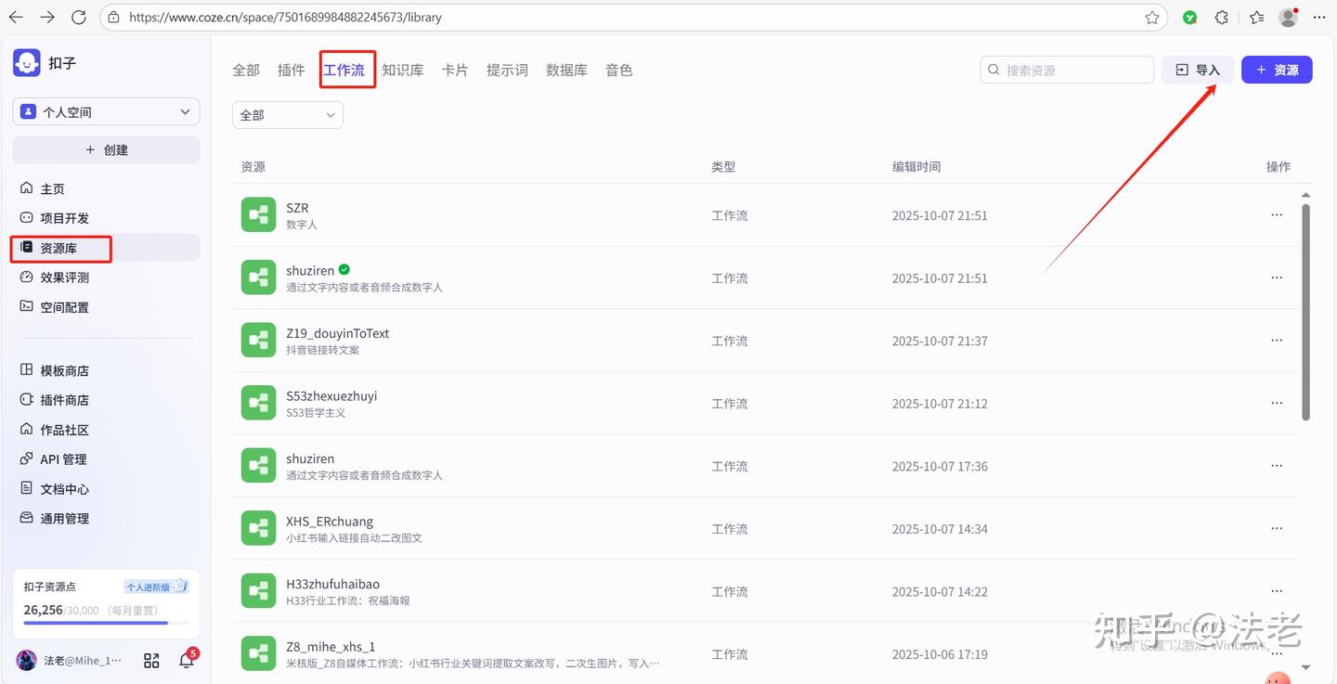The image size is (1337, 684).
Task: Click the 创建 button
Action: click(106, 150)
